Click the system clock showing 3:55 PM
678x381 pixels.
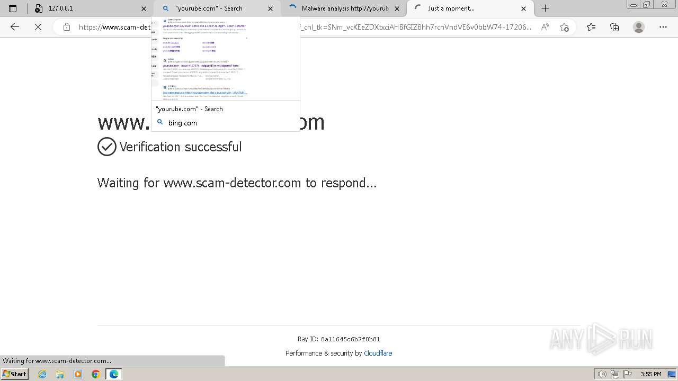[650, 374]
